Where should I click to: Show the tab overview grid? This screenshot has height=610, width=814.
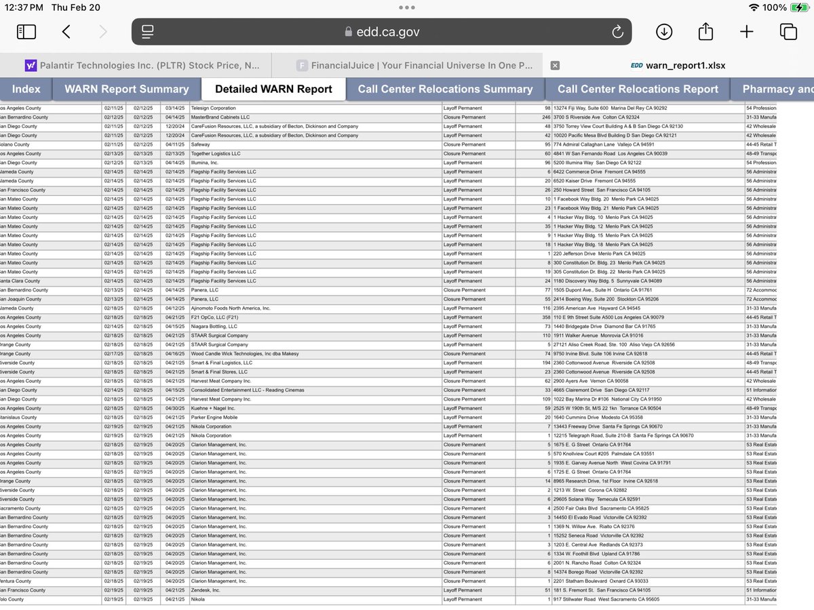(x=788, y=32)
